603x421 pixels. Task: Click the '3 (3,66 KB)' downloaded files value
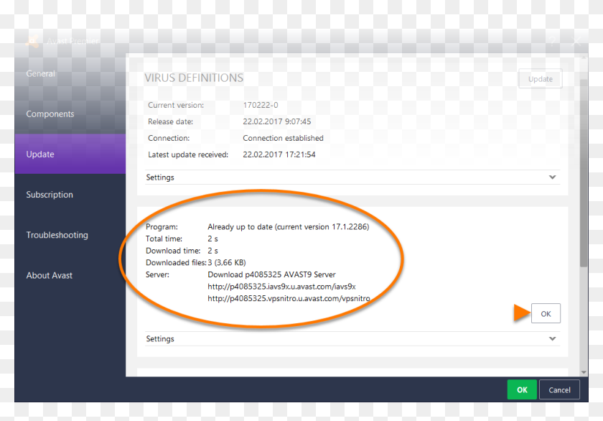pyautogui.click(x=227, y=262)
